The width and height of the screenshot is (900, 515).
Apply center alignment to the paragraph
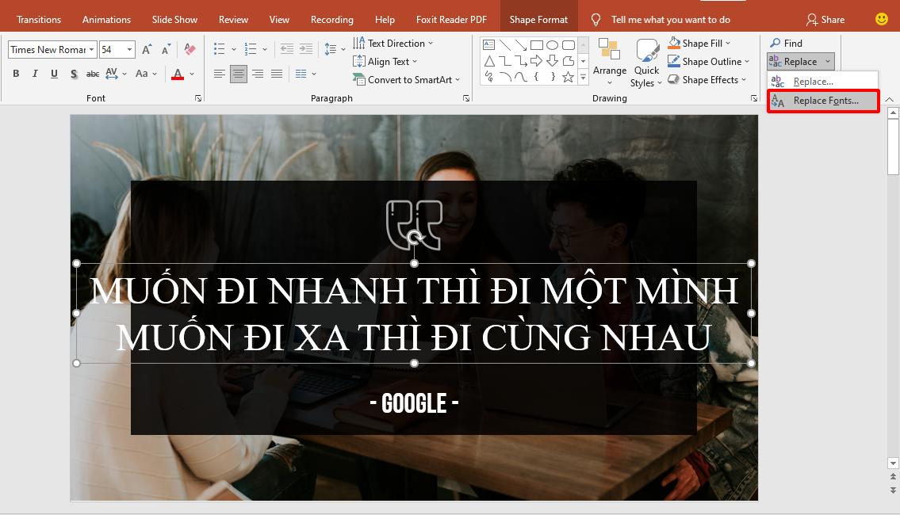(x=239, y=74)
